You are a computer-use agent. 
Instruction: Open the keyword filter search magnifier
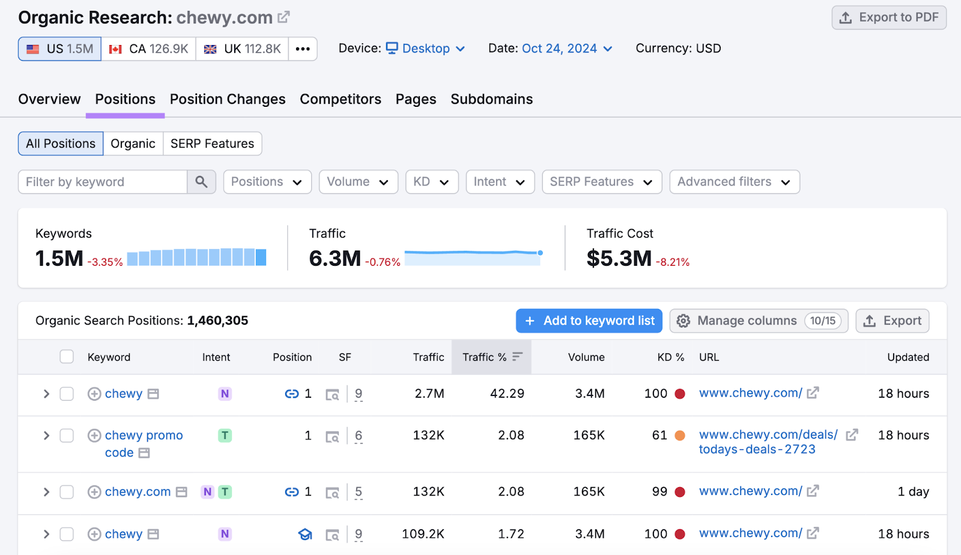point(201,181)
